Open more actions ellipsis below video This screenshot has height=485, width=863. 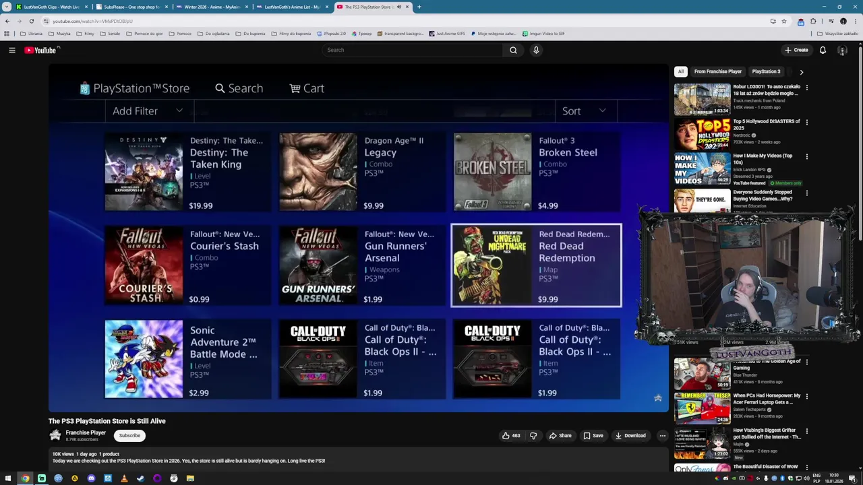[662, 436]
